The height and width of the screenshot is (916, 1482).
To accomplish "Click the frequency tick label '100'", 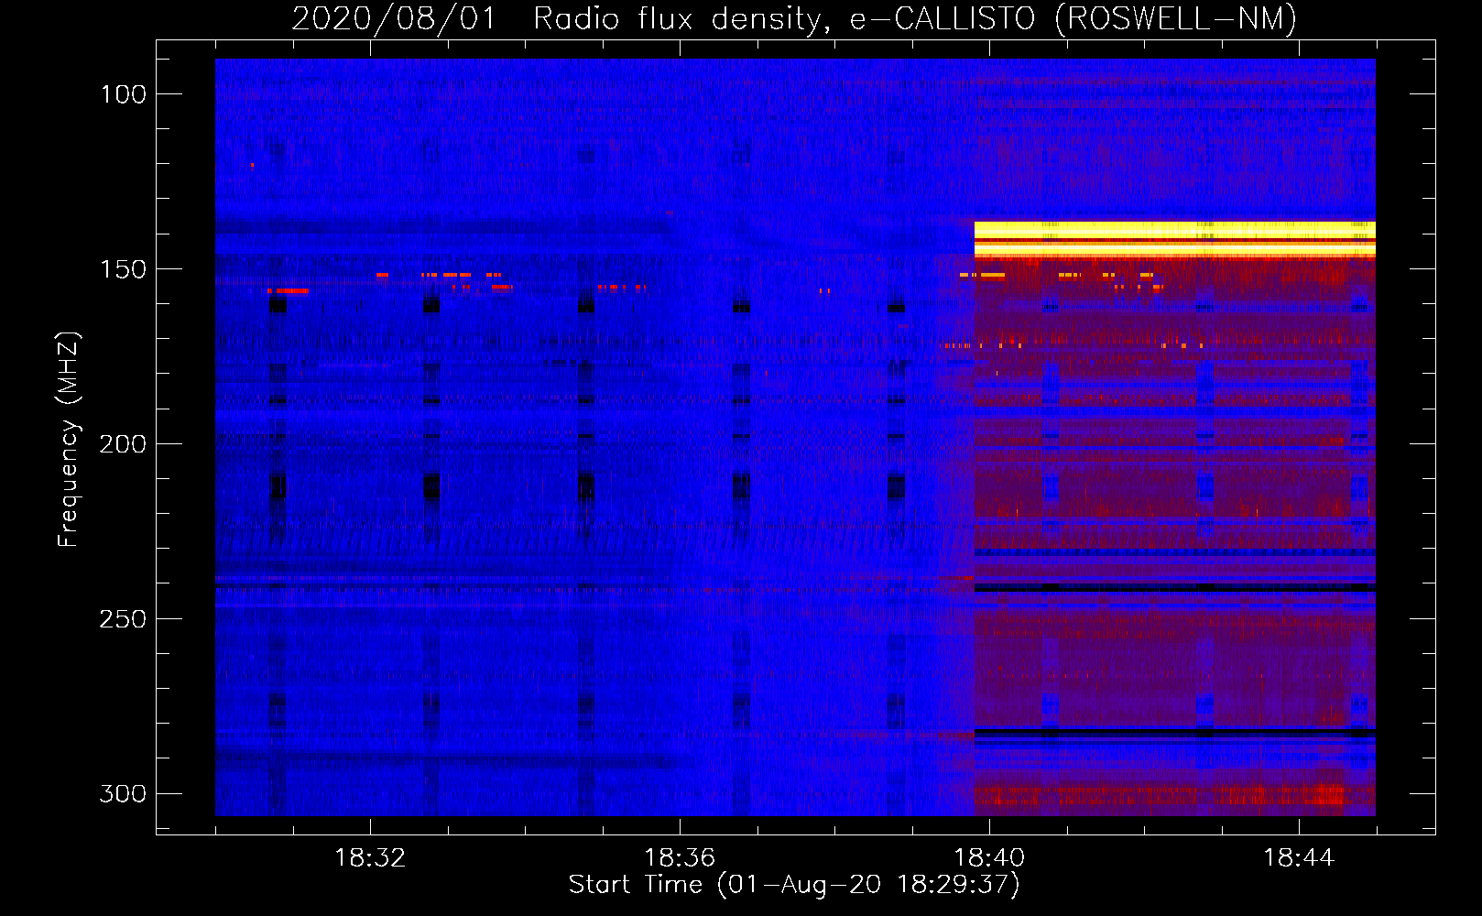I will pyautogui.click(x=123, y=94).
